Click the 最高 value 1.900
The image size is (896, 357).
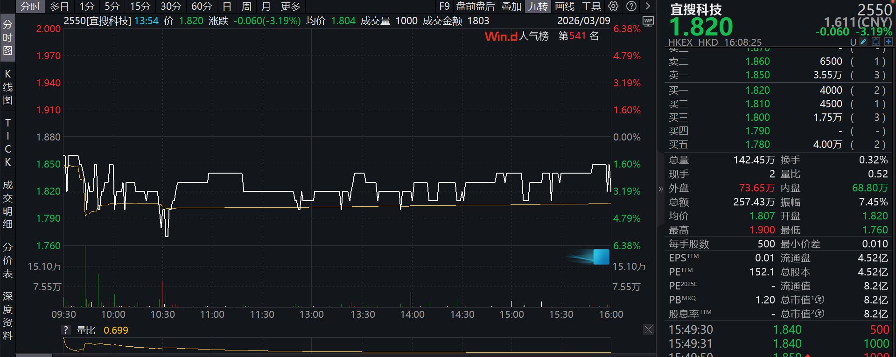tap(762, 230)
